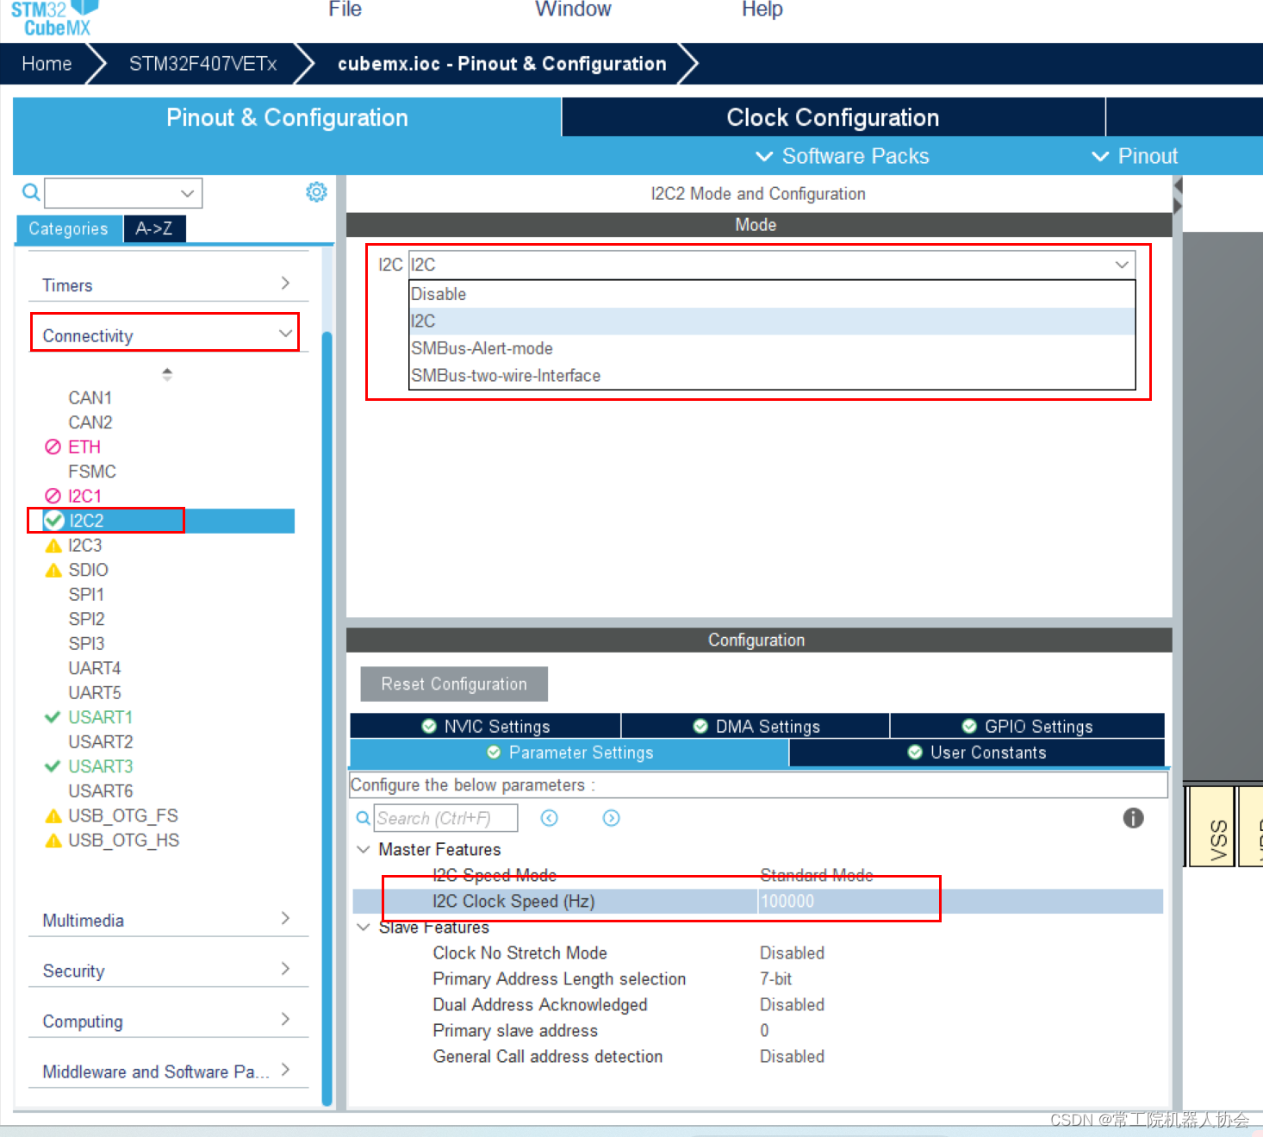
Task: Click the warning icon beside USB_OTG_FS
Action: point(53,816)
